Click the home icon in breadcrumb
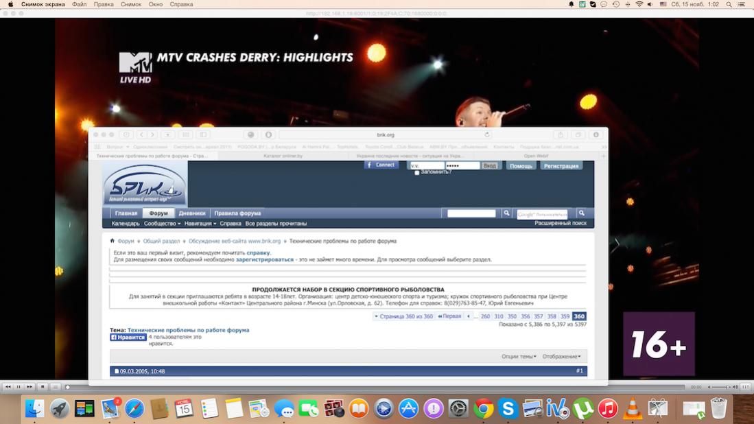 pyautogui.click(x=113, y=241)
